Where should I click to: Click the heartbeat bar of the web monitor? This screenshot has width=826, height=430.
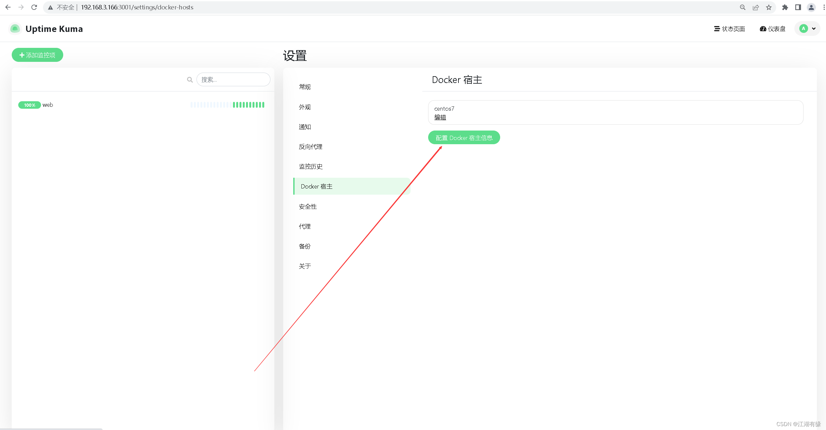(227, 105)
